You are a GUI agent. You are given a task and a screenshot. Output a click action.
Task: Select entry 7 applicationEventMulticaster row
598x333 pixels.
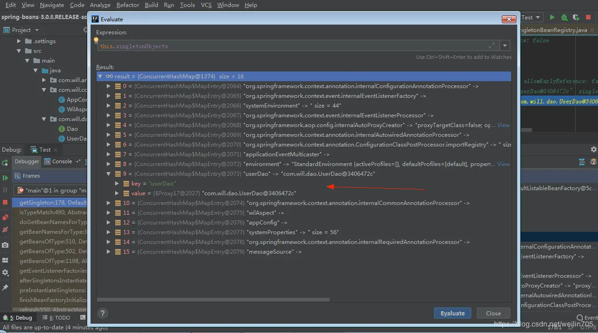tap(304, 154)
